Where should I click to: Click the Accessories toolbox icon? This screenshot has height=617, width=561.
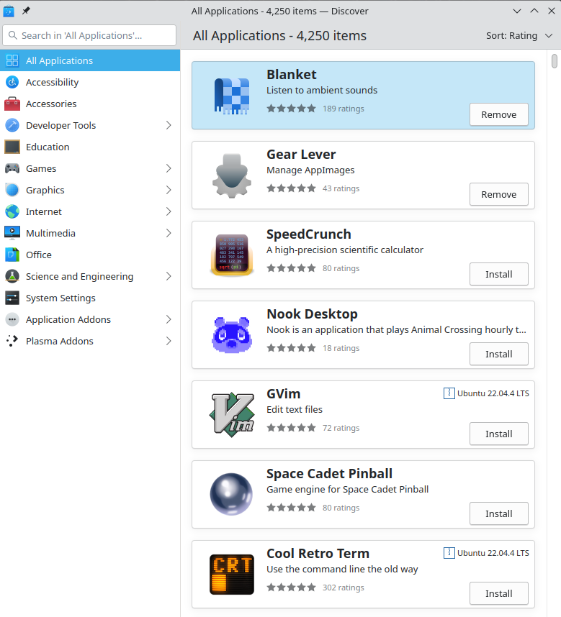(12, 104)
